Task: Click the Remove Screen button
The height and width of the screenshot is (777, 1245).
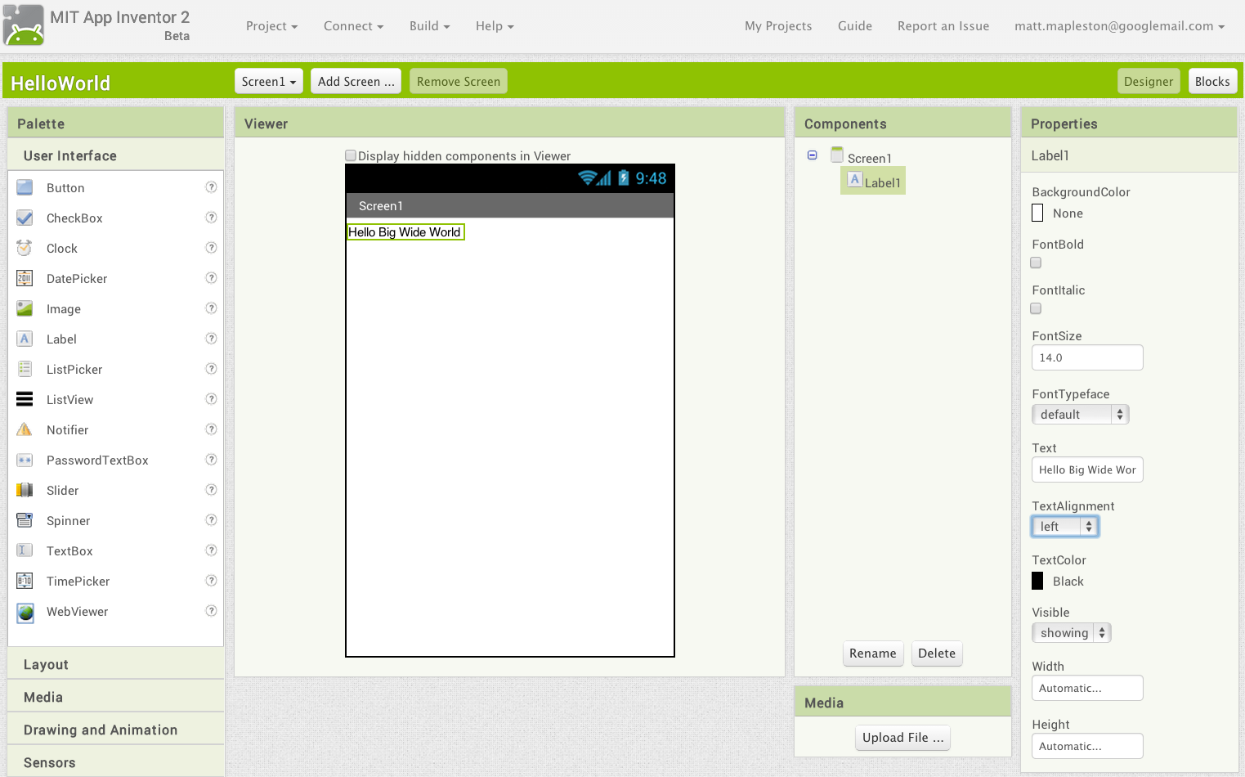Action: pyautogui.click(x=459, y=81)
